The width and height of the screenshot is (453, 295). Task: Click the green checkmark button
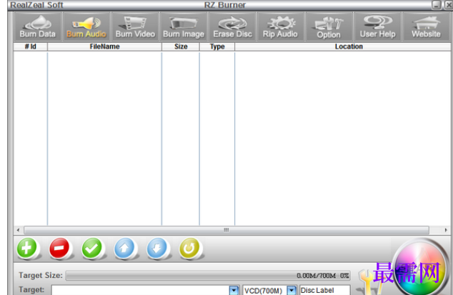coord(92,248)
